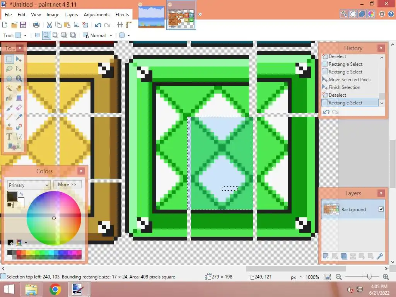The width and height of the screenshot is (396, 297).
Task: Select the Clone Stamp tool
Action: (9, 127)
